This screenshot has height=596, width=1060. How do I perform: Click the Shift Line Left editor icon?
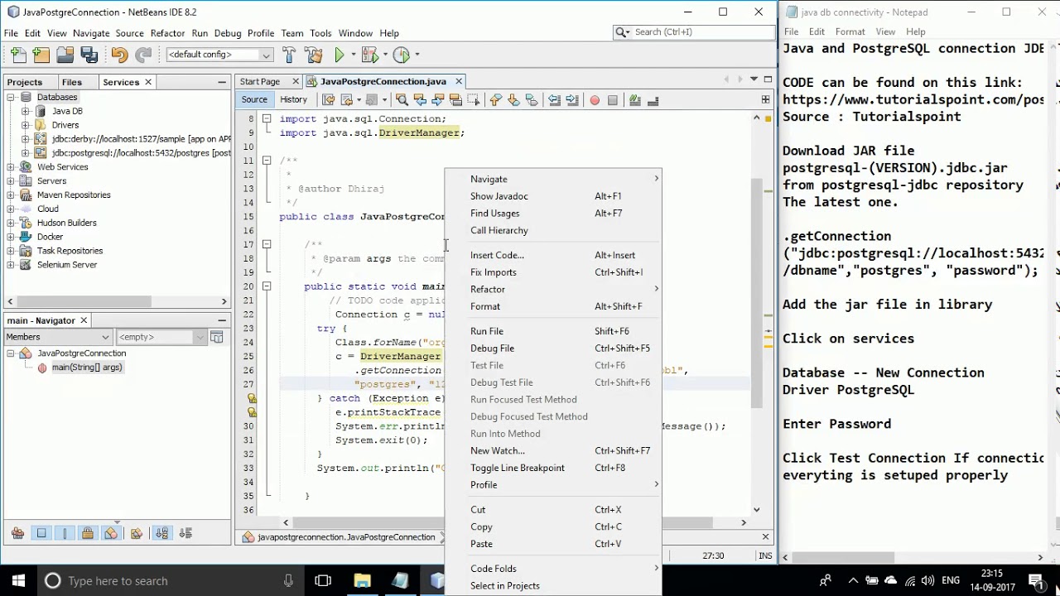(x=554, y=100)
